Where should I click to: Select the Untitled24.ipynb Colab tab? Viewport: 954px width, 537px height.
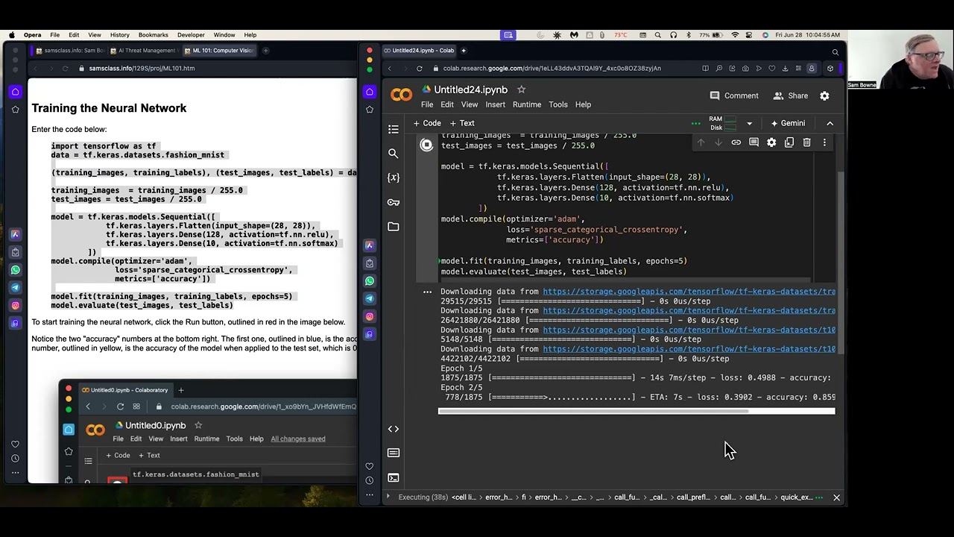[x=418, y=51]
